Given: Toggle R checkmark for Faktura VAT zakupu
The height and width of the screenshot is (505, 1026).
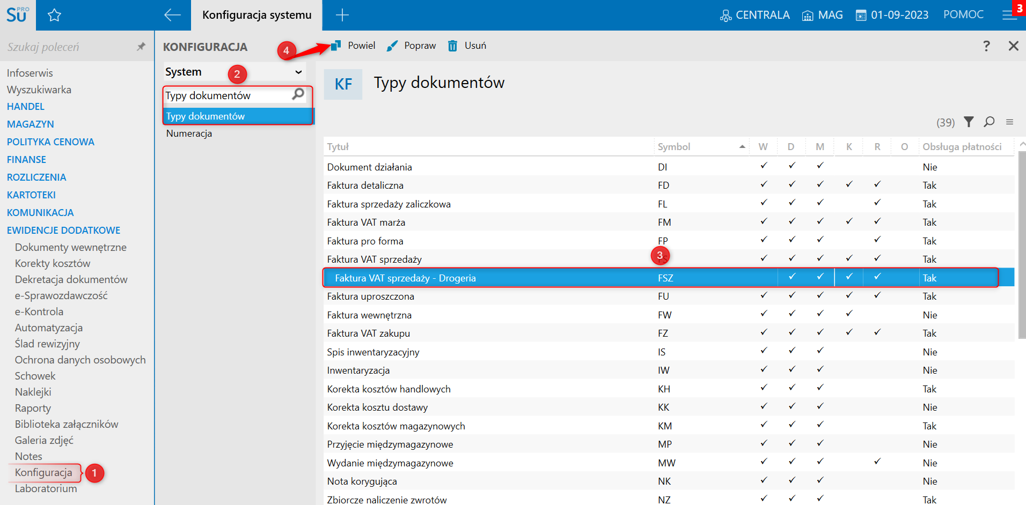Looking at the screenshot, I should [x=877, y=332].
